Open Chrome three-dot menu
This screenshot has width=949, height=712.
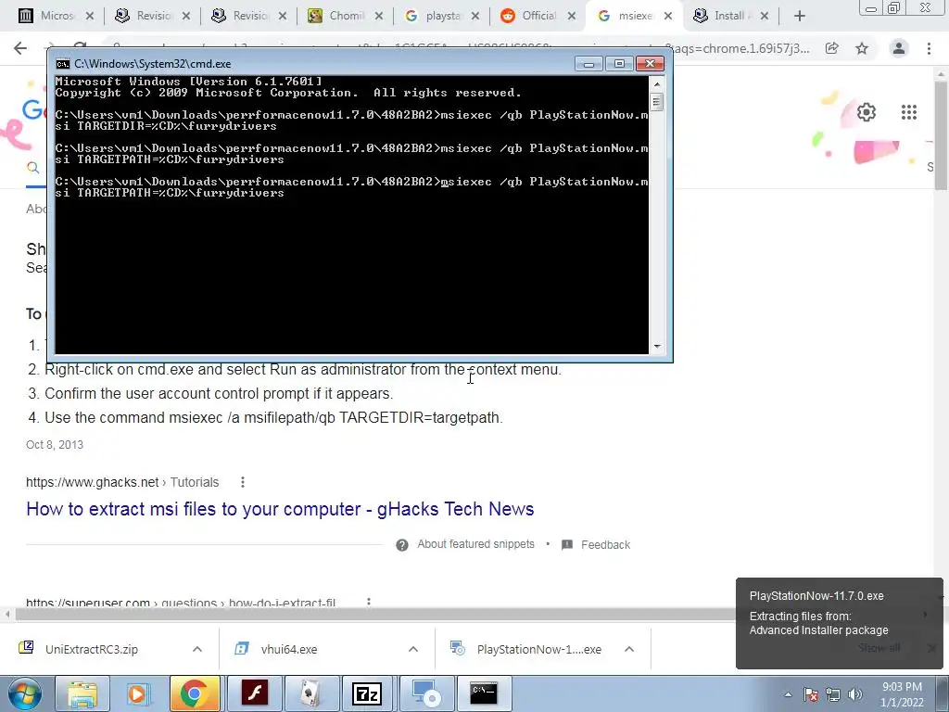pyautogui.click(x=929, y=48)
